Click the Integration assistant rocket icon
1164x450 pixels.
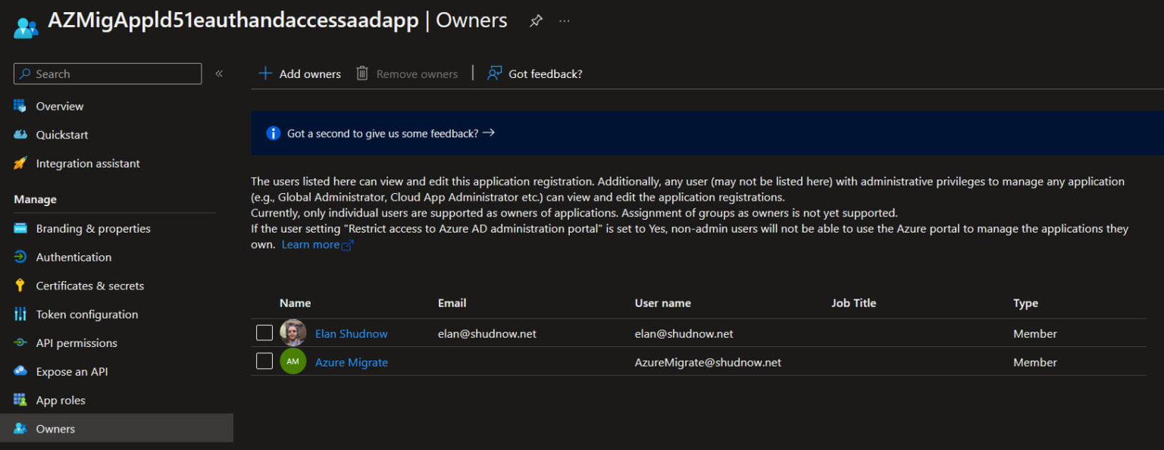[20, 164]
